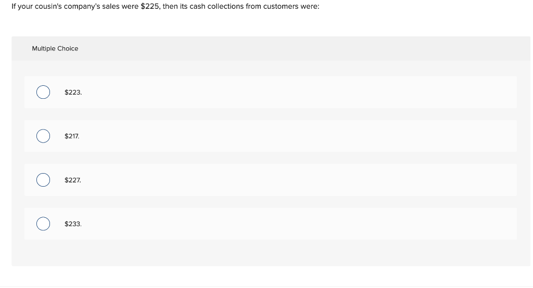Click blank area of the $223 answer row
This screenshot has width=533, height=288.
(299, 92)
